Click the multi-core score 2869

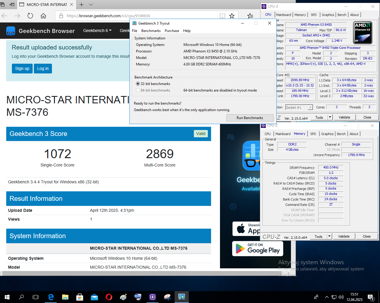pos(160,154)
